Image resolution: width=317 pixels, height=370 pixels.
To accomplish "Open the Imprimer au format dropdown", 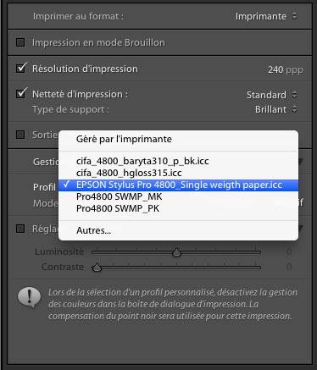I will point(266,16).
